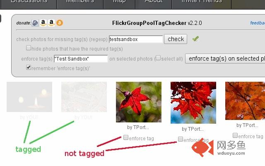Click the check button
Image resolution: width=265 pixels, height=166 pixels.
point(176,39)
